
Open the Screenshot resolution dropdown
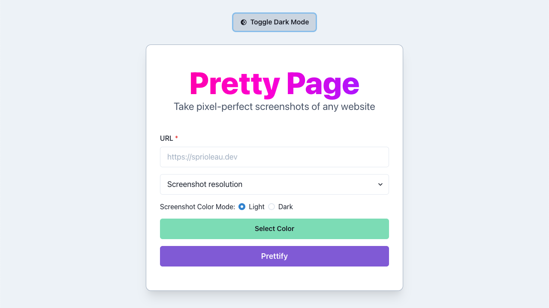pos(274,184)
